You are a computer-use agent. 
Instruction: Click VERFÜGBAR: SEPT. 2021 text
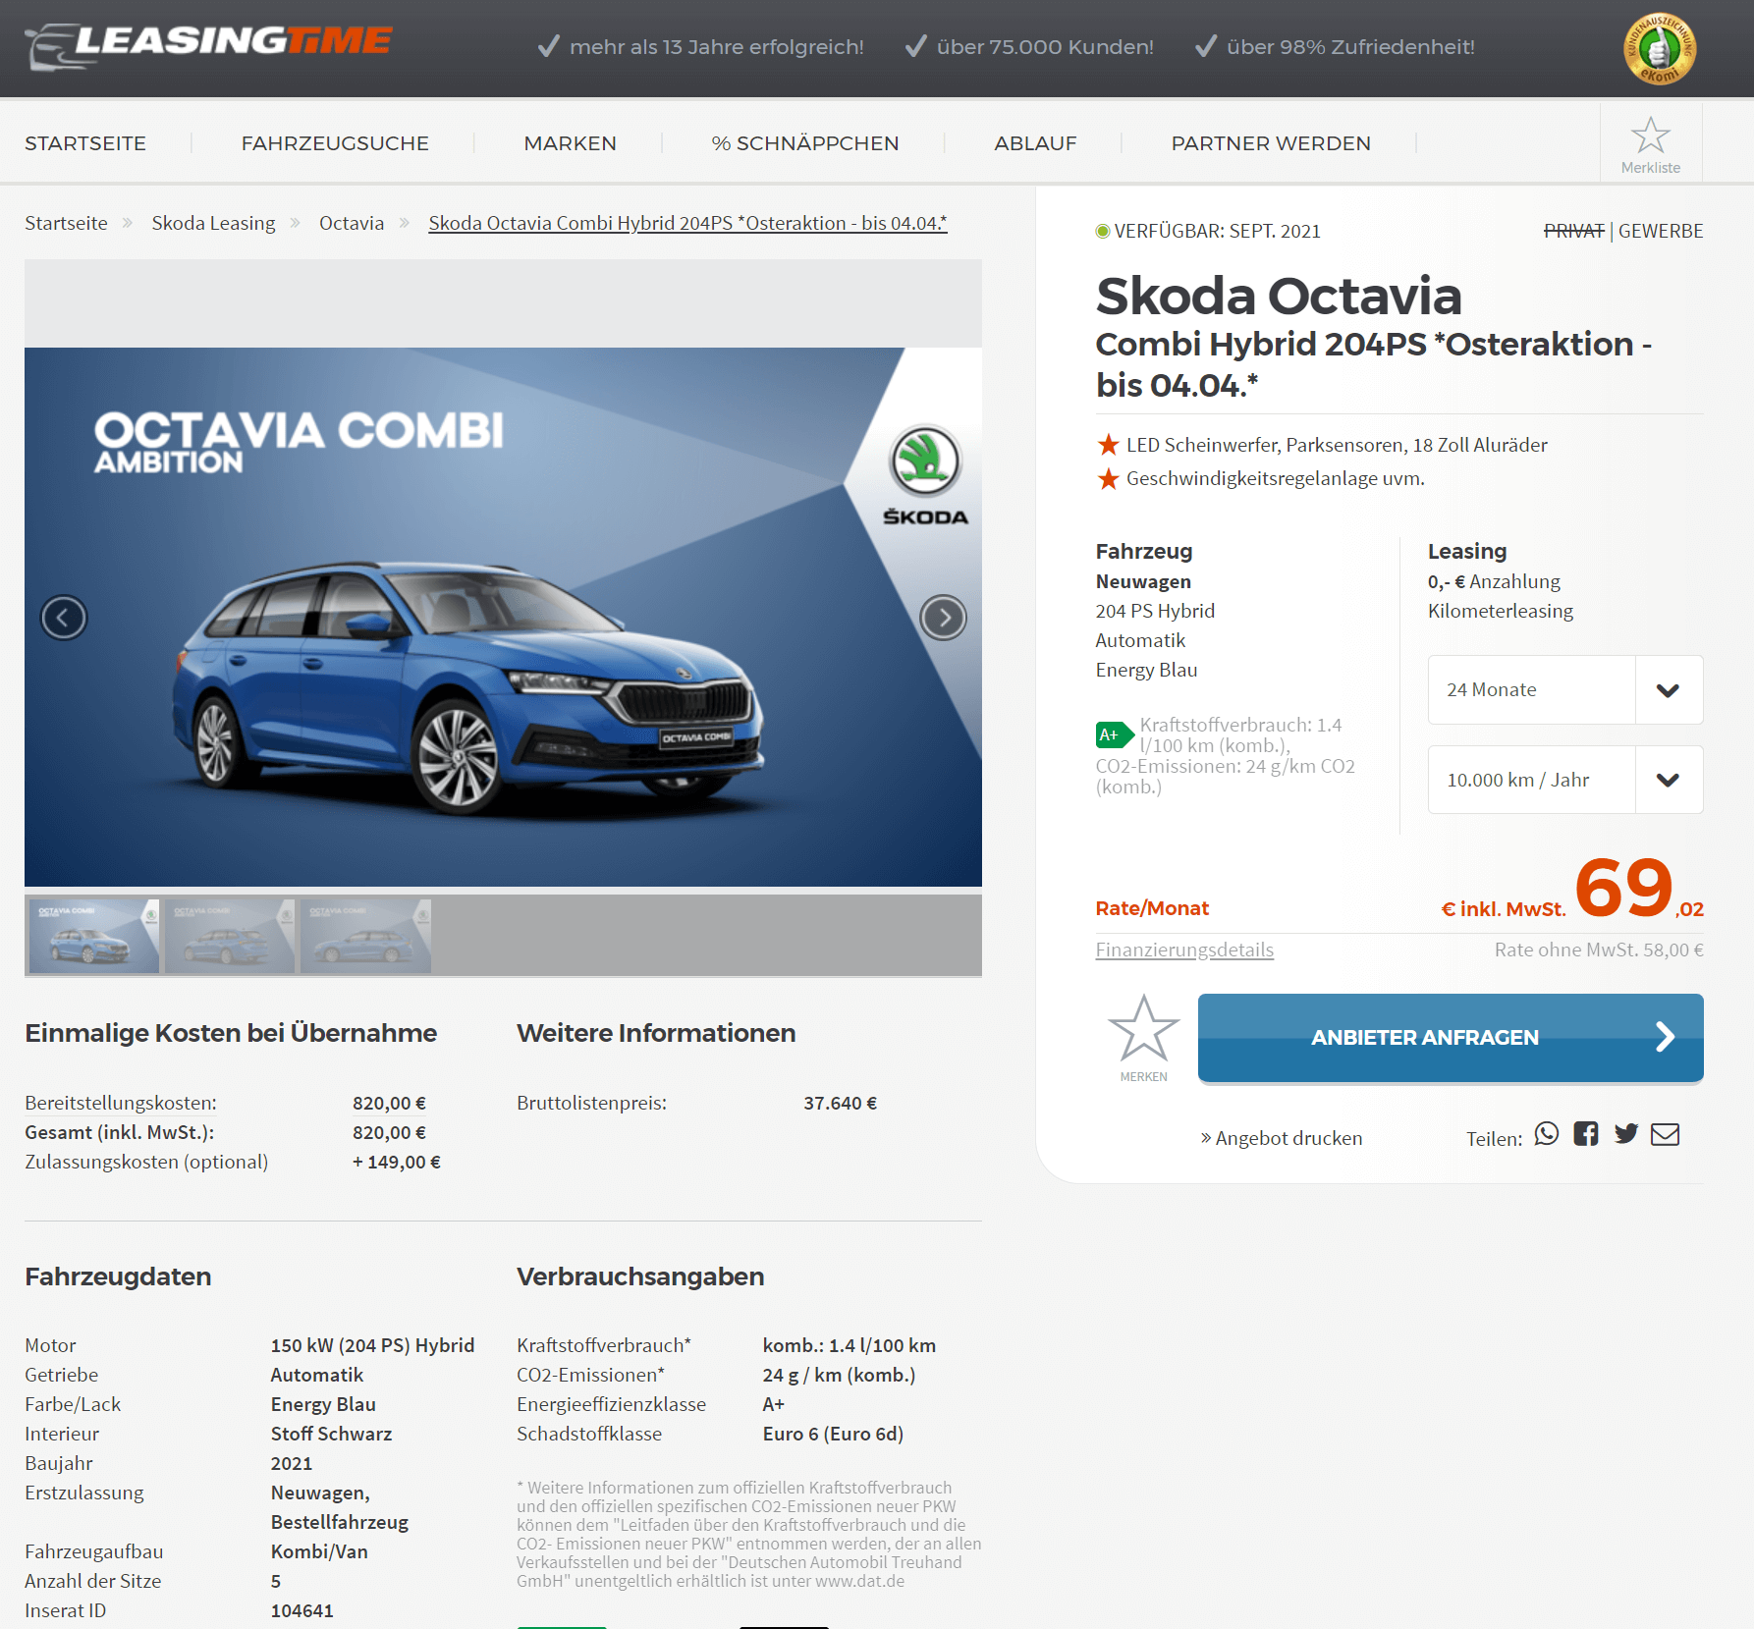(x=1217, y=231)
